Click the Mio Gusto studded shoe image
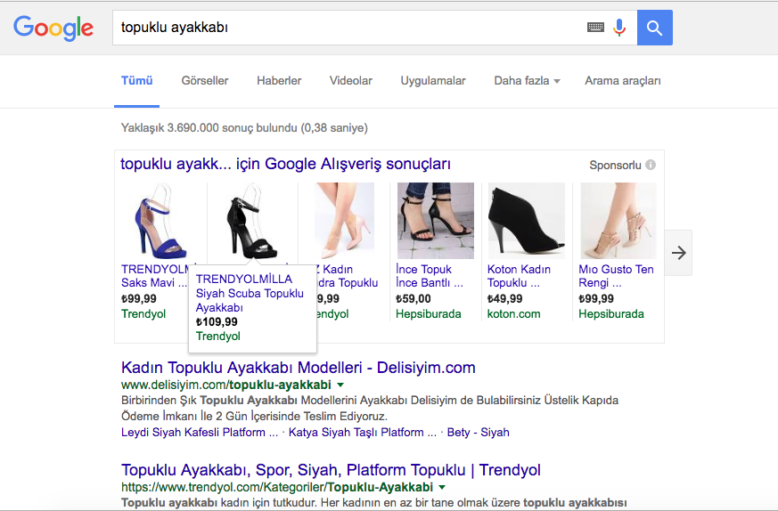Viewport: 778px width, 511px height. coord(618,221)
